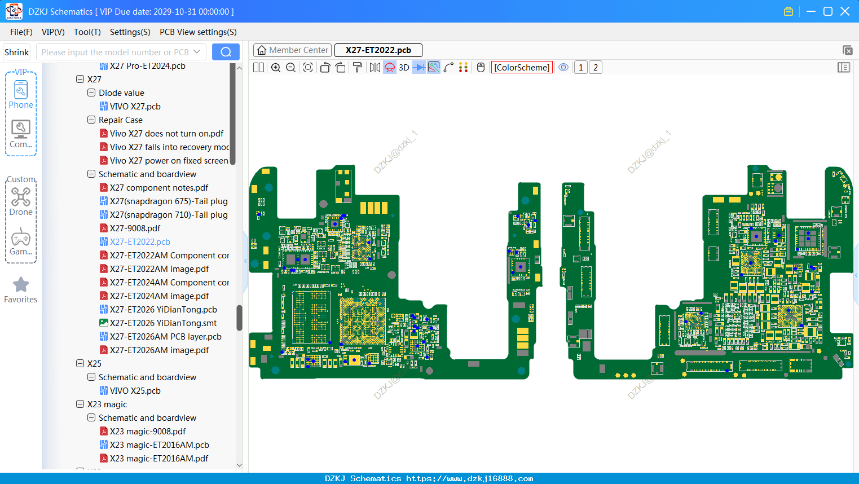This screenshot has width=859, height=484.
Task: Collapse X25 Schematic and boardview node
Action: (91, 377)
